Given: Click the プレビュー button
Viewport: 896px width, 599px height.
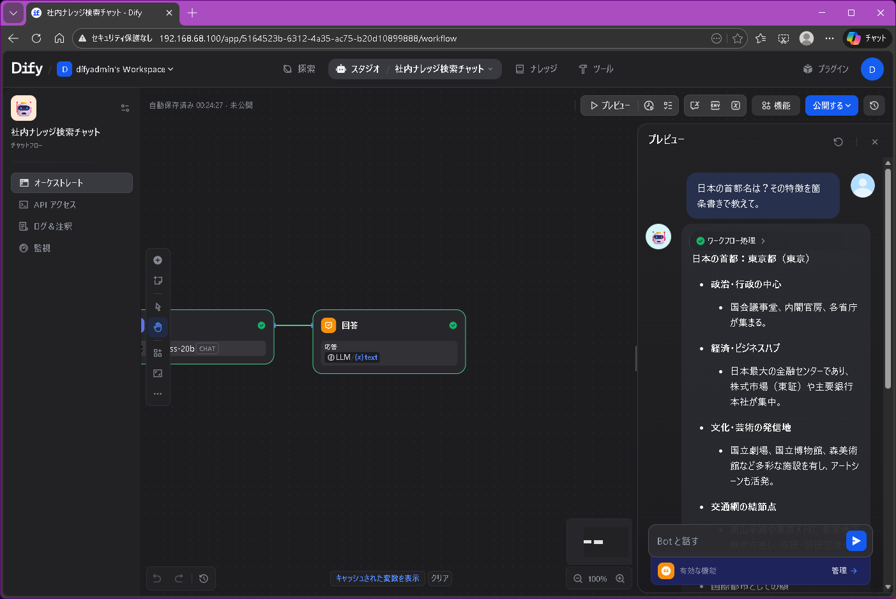Looking at the screenshot, I should point(609,105).
